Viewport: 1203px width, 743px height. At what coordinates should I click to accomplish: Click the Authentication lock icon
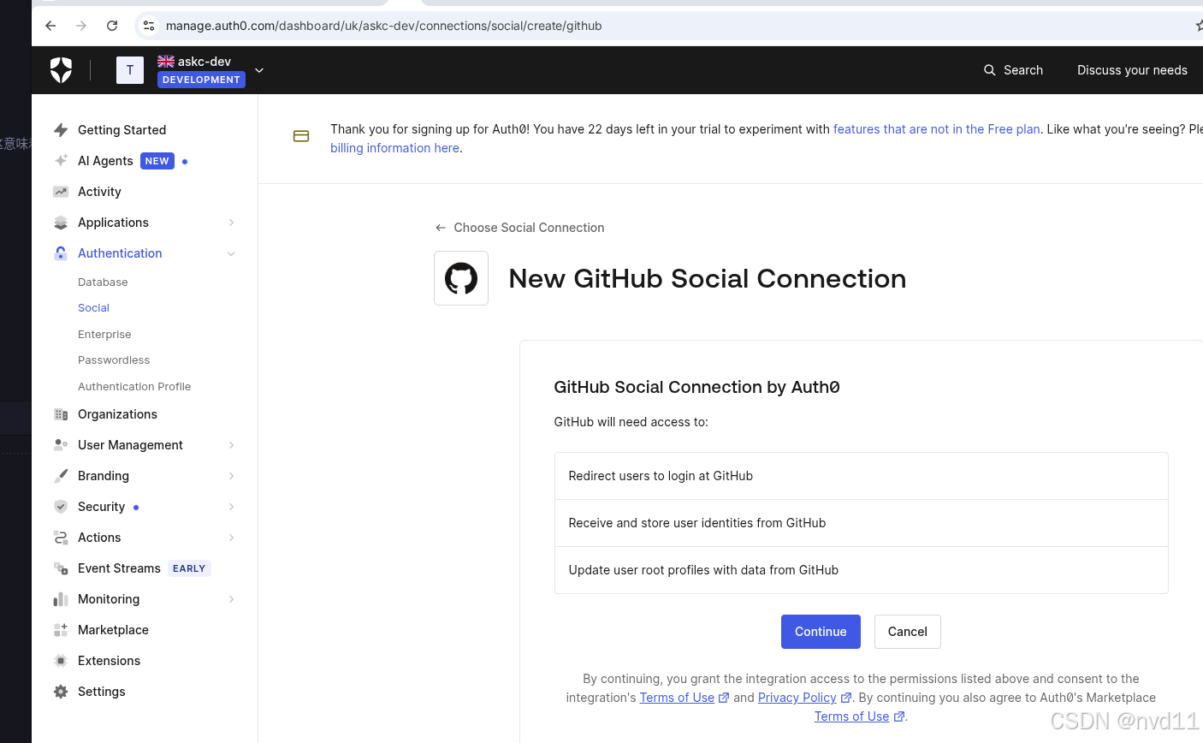[x=61, y=253]
